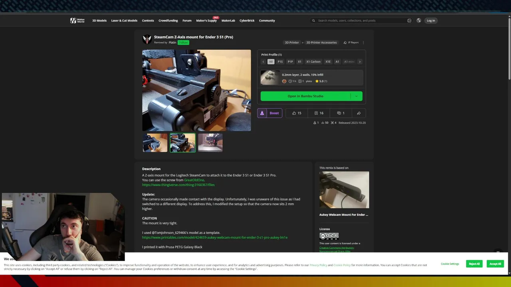Open the Forum link
511x287 pixels.
[x=187, y=20]
